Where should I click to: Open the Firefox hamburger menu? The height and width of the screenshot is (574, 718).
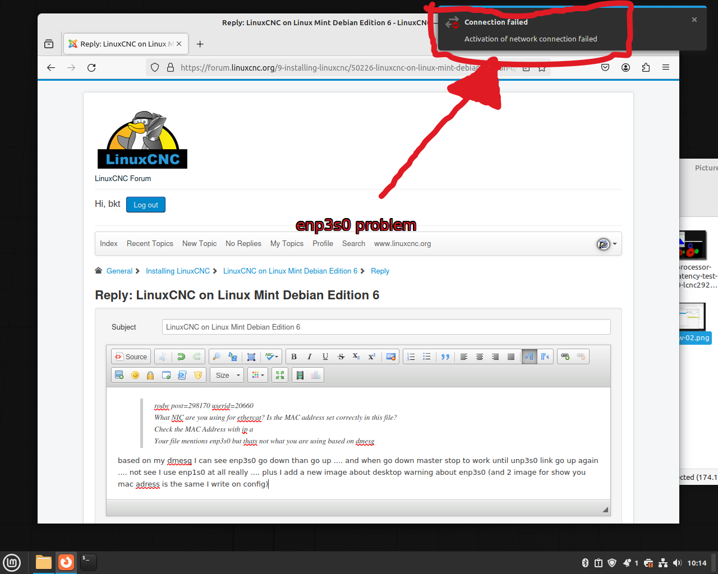(x=666, y=67)
